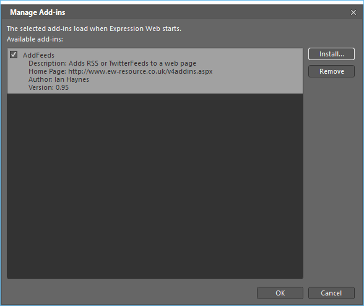This screenshot has height=306, width=364.
Task: Select the AddFeeds add-in name
Action: 38,55
